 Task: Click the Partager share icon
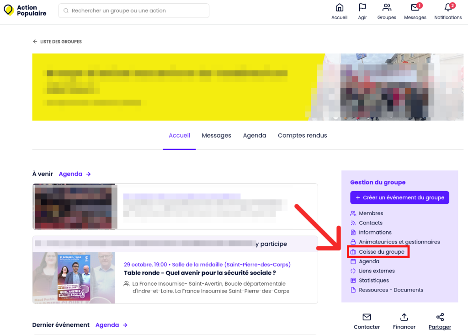click(x=440, y=317)
